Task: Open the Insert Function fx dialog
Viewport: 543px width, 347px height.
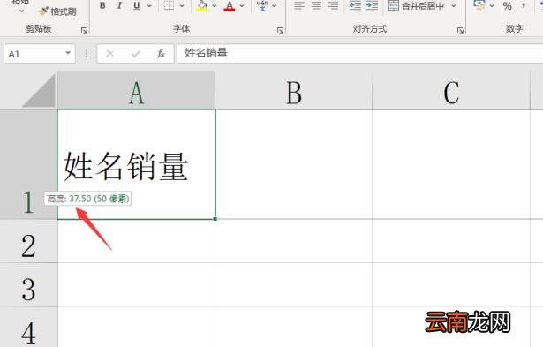Action: (x=161, y=53)
